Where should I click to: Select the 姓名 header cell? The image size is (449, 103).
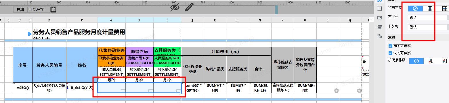tap(82, 65)
